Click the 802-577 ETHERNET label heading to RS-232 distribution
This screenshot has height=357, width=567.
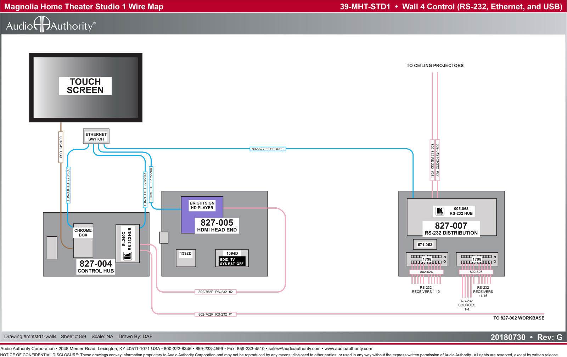click(x=268, y=149)
